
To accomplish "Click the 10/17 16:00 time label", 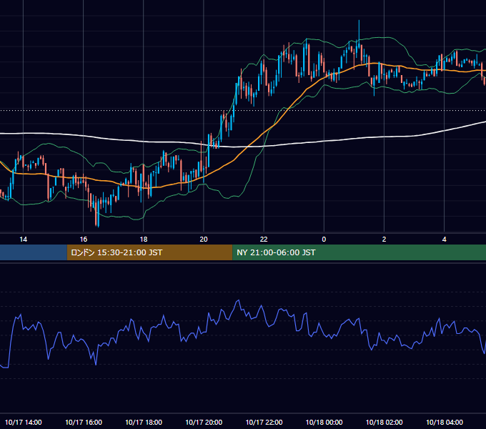I will 84,422.
